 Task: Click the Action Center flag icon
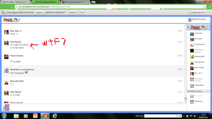191,116
